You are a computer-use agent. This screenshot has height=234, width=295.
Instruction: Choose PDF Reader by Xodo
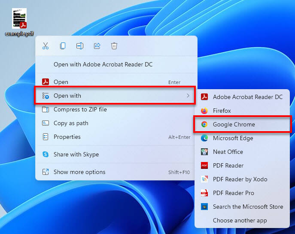point(242,179)
